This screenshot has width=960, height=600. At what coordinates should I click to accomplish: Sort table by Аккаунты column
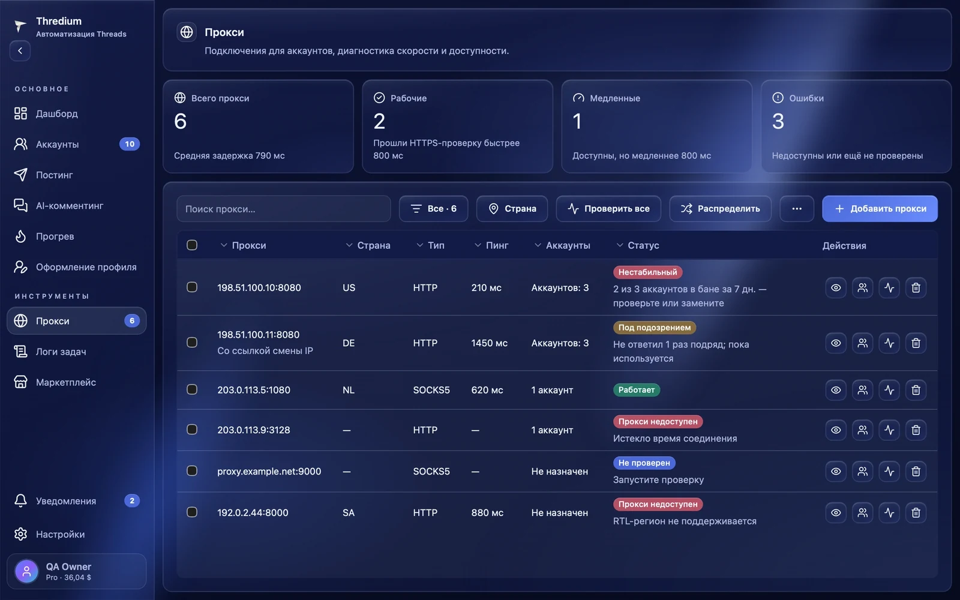562,245
